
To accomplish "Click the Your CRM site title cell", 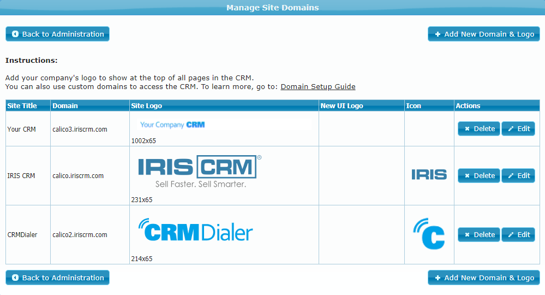I will click(x=28, y=129).
